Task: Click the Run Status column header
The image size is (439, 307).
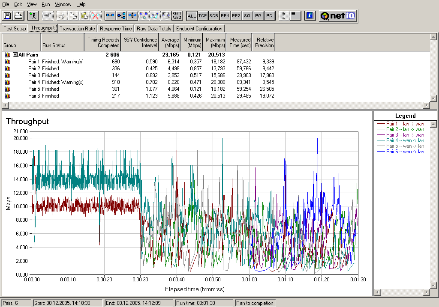Action: (x=62, y=42)
